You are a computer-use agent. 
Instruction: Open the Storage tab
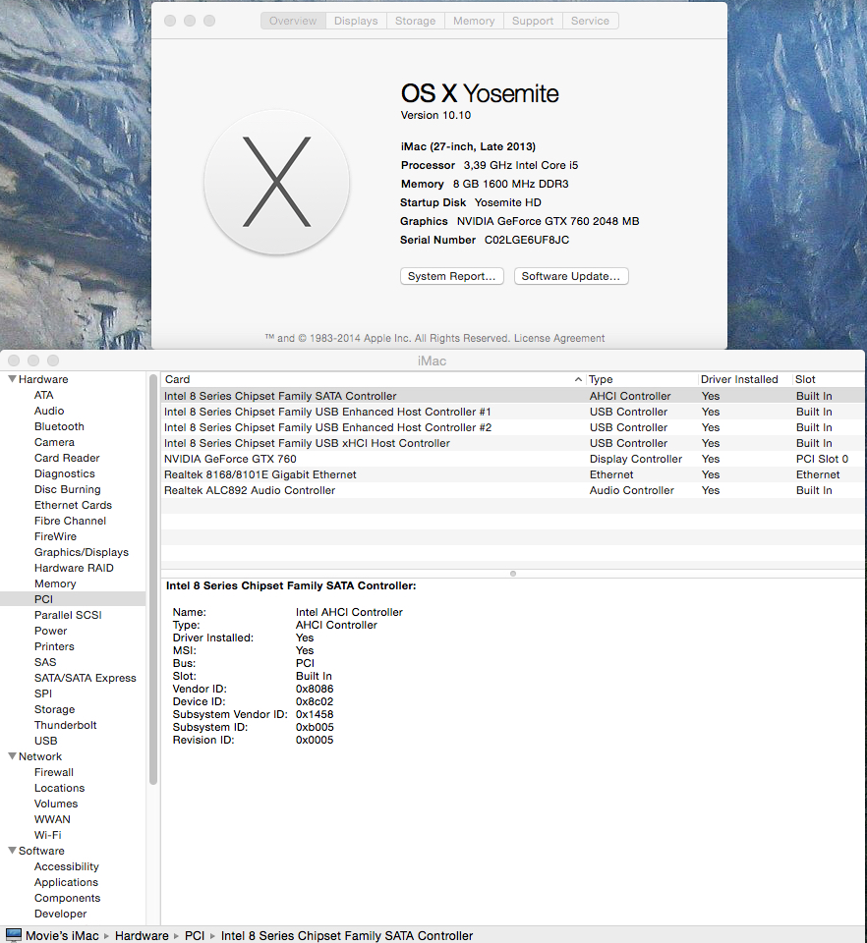click(x=415, y=21)
